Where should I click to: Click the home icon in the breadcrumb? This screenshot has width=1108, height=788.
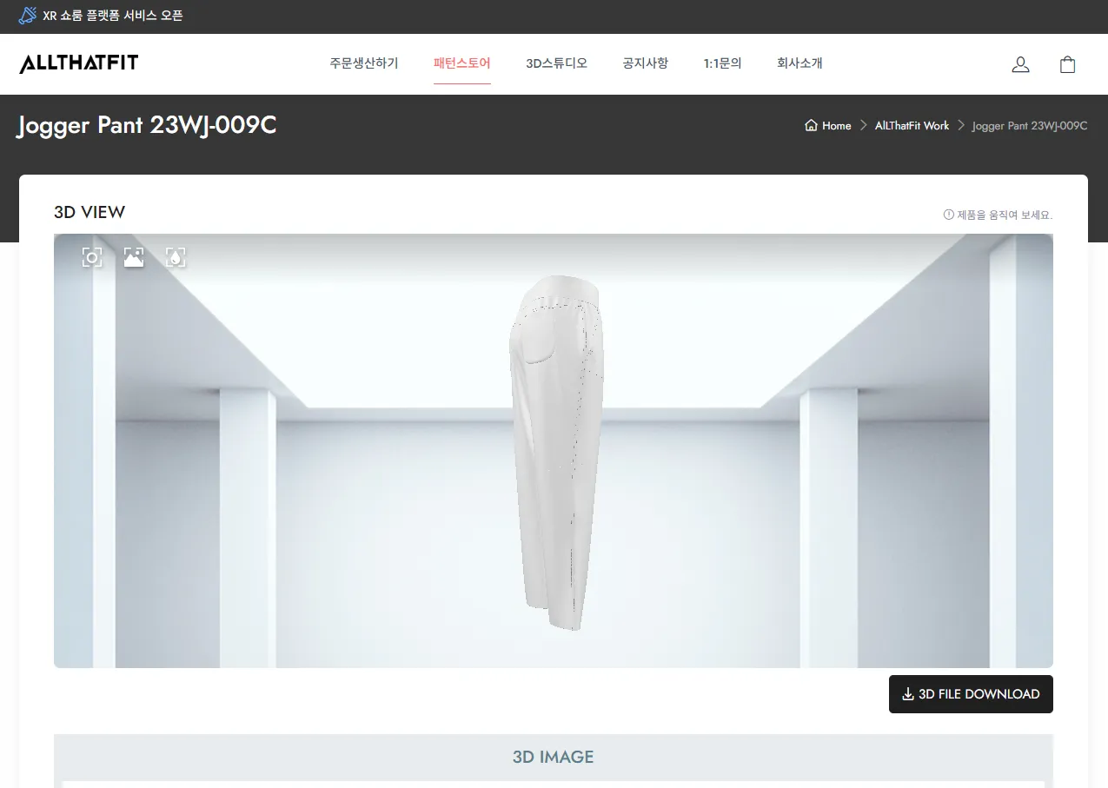(x=812, y=125)
